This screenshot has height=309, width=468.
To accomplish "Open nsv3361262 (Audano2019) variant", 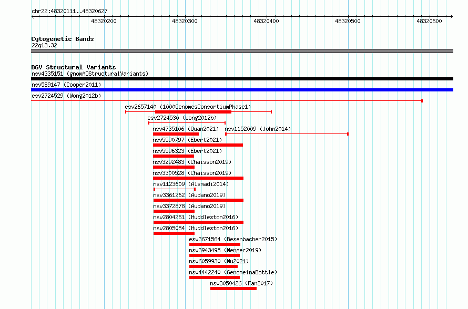I will coord(189,195).
